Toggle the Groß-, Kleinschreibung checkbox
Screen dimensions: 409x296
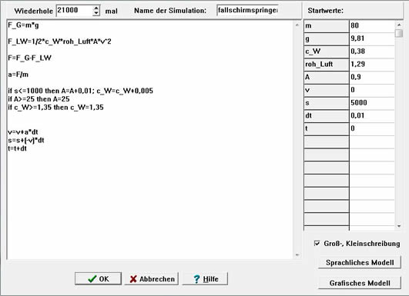[x=317, y=244]
